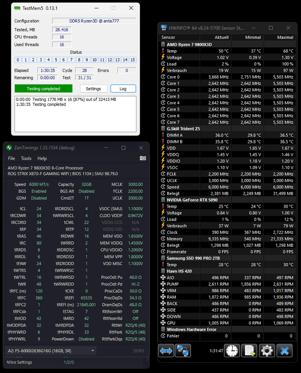Click HWiNFO expand arrows toolbar button
The image size is (301, 373).
tap(166, 351)
